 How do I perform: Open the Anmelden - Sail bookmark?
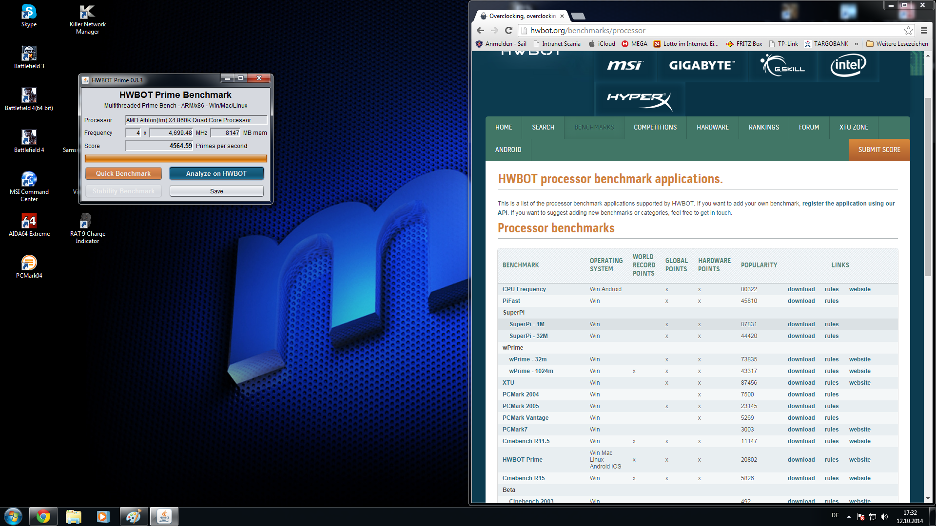coord(501,44)
